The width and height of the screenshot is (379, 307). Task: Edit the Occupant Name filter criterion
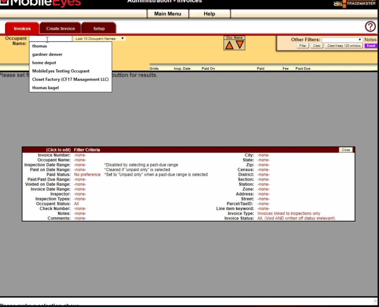tap(80, 160)
